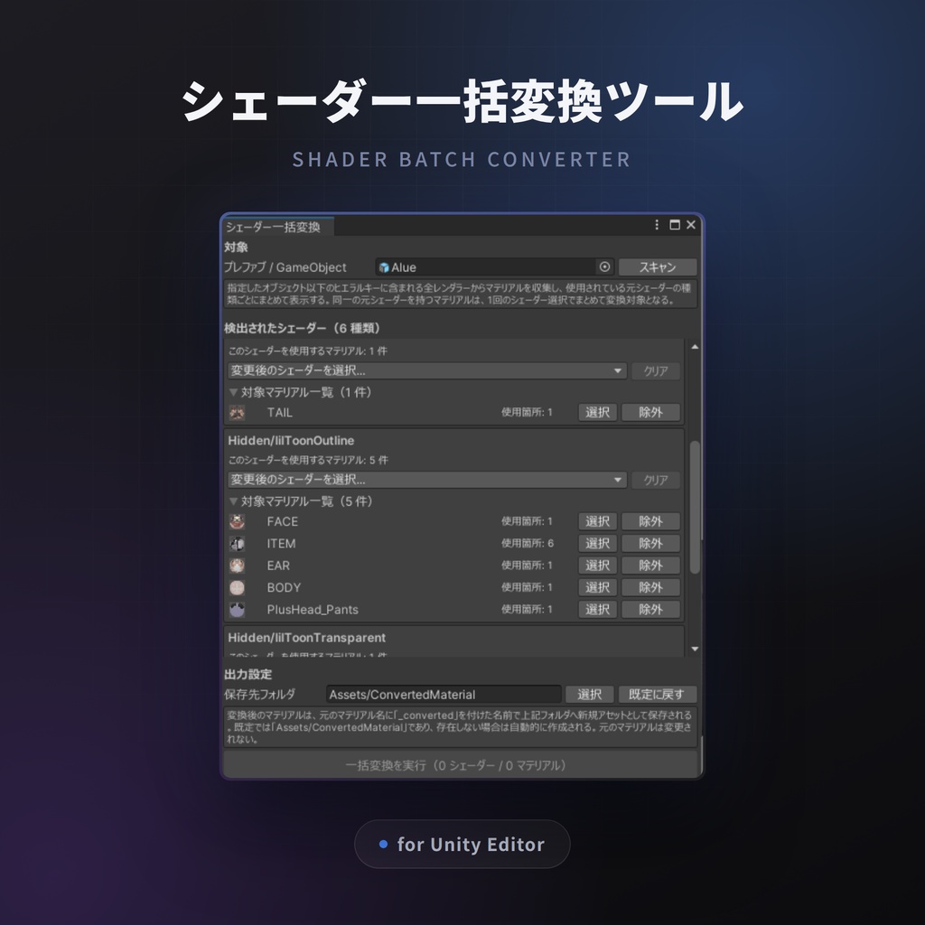Open the shader dropdown above the TAIL material

[x=427, y=371]
